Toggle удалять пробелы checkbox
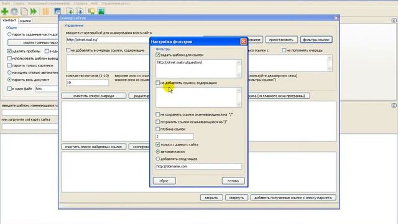 (x=9, y=51)
